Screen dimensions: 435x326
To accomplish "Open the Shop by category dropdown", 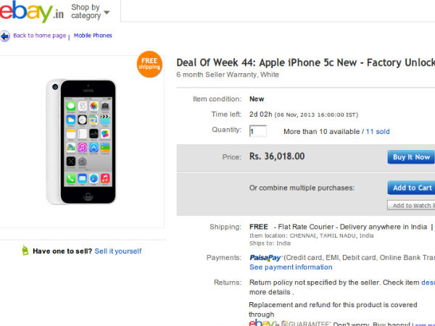I will (x=90, y=12).
